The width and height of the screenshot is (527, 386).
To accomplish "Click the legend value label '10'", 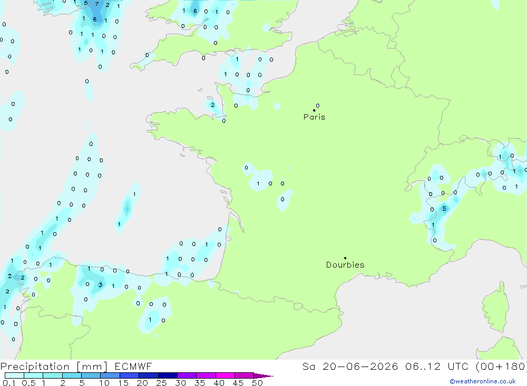I will click(x=104, y=383).
